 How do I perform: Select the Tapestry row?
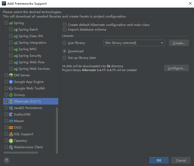point(31,141)
